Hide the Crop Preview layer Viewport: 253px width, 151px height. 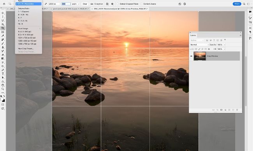tap(192, 56)
